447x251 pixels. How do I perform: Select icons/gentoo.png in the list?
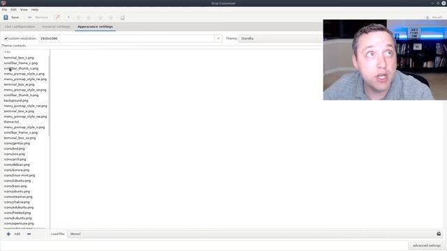[17, 143]
